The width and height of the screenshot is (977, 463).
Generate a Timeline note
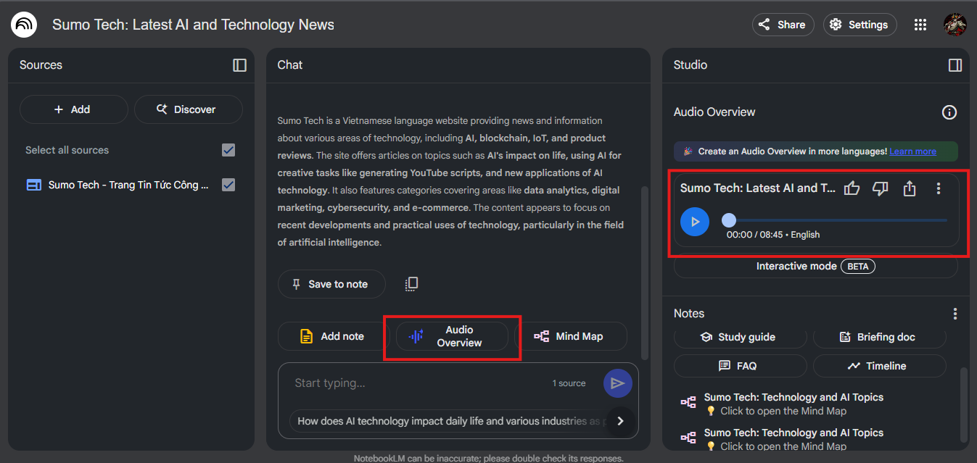tap(880, 366)
